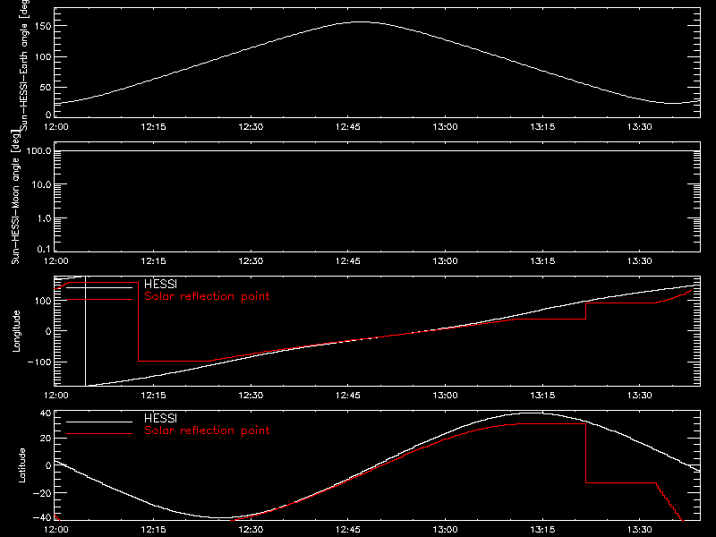The image size is (716, 537).
Task: Click 12:45 time label under Moon angle plot
Action: [348, 261]
